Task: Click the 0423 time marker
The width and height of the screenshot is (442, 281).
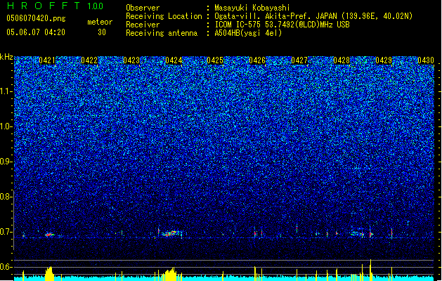Action: tap(131, 60)
